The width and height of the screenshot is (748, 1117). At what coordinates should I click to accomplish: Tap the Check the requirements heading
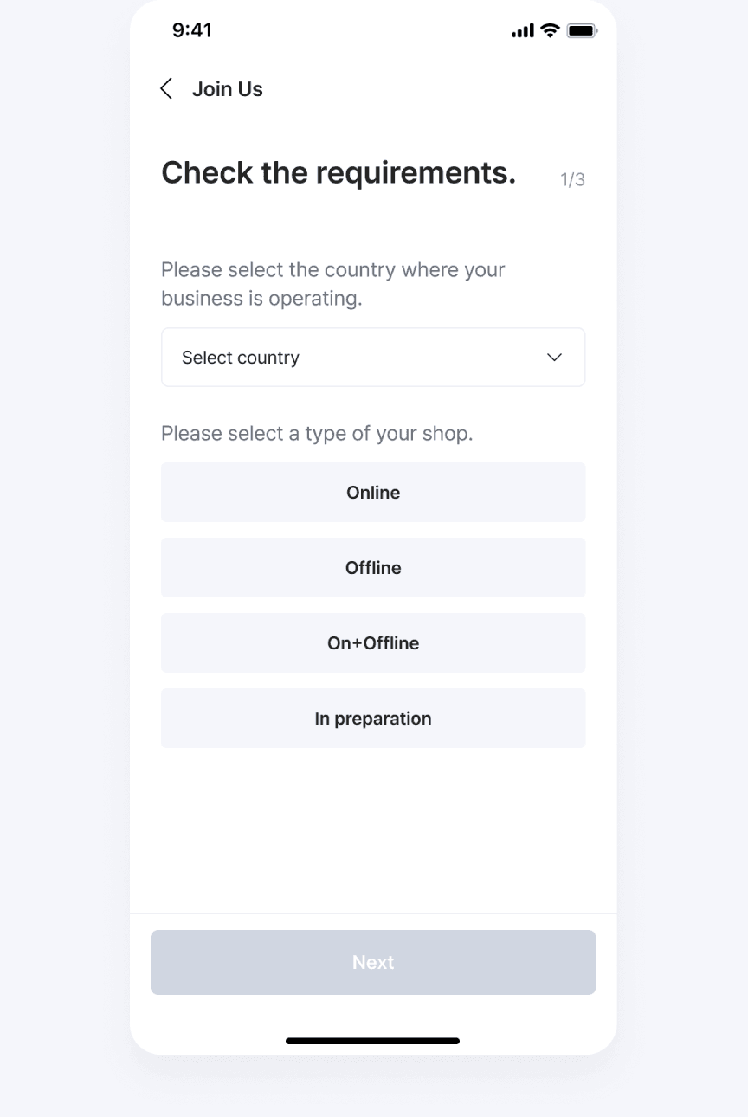339,173
